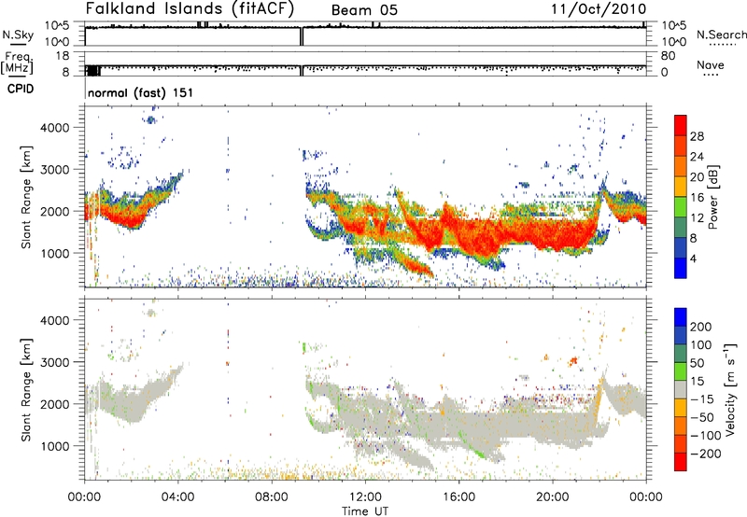Viewport: 747px width, 517px height.
Task: Select the "28" tick on power colorbar
Action: click(697, 136)
